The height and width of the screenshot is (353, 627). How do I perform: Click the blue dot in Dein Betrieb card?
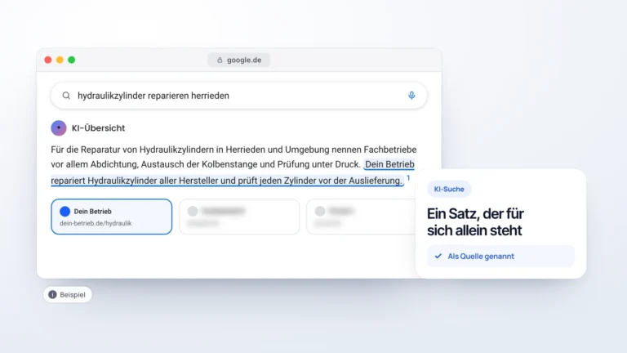coord(64,212)
